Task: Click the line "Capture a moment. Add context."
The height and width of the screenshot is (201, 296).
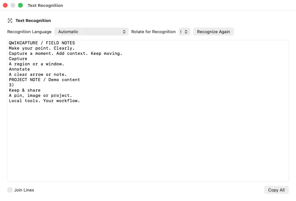Action: tap(48, 54)
